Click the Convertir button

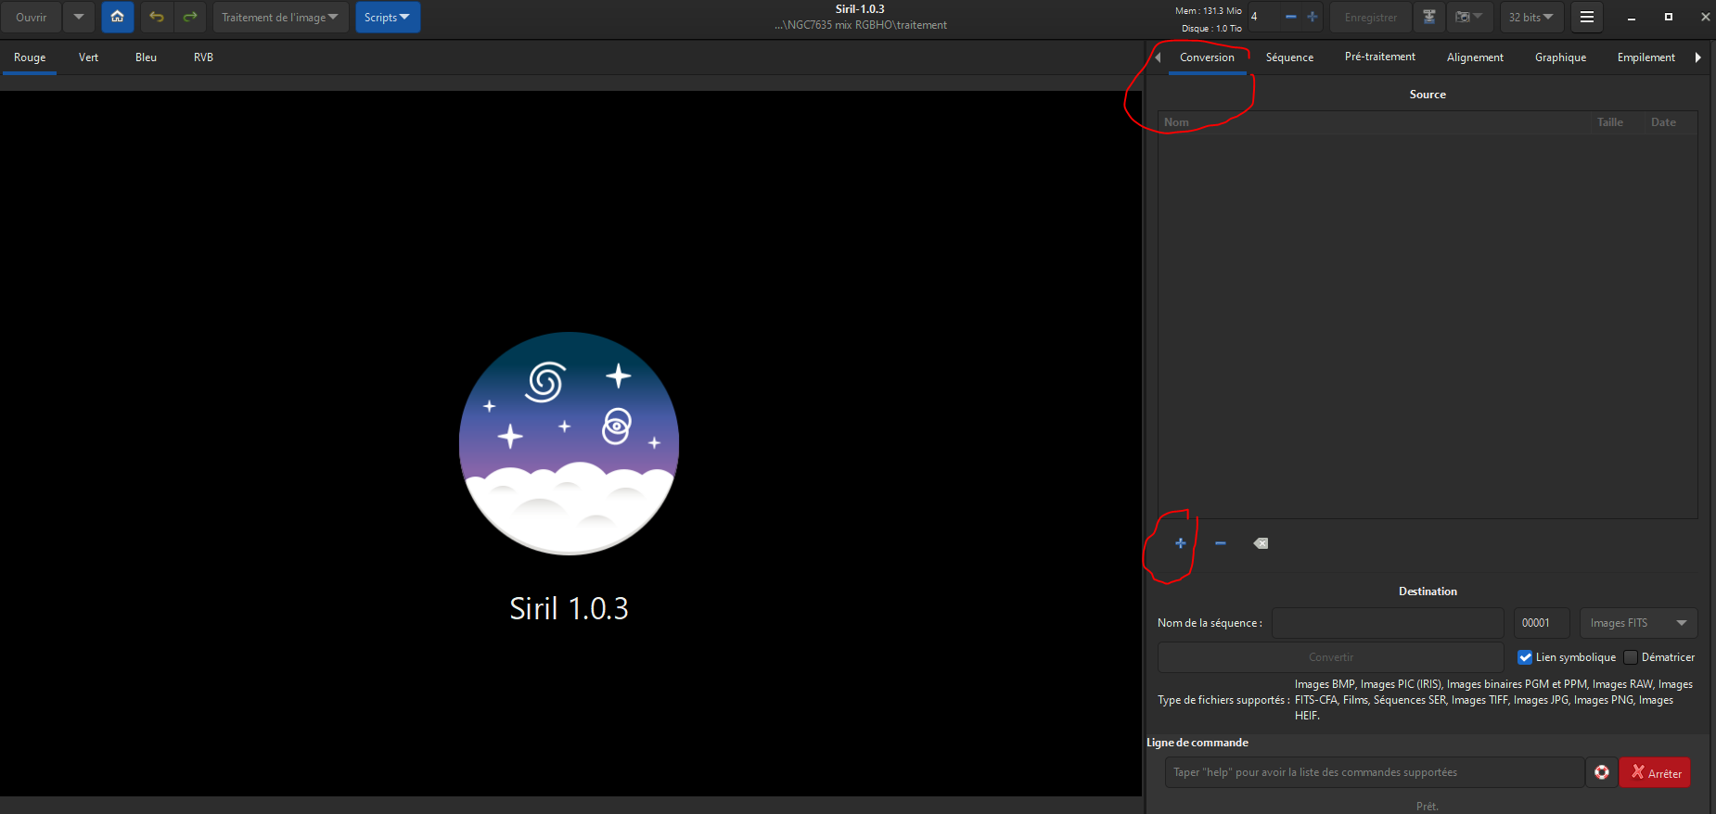point(1330,657)
